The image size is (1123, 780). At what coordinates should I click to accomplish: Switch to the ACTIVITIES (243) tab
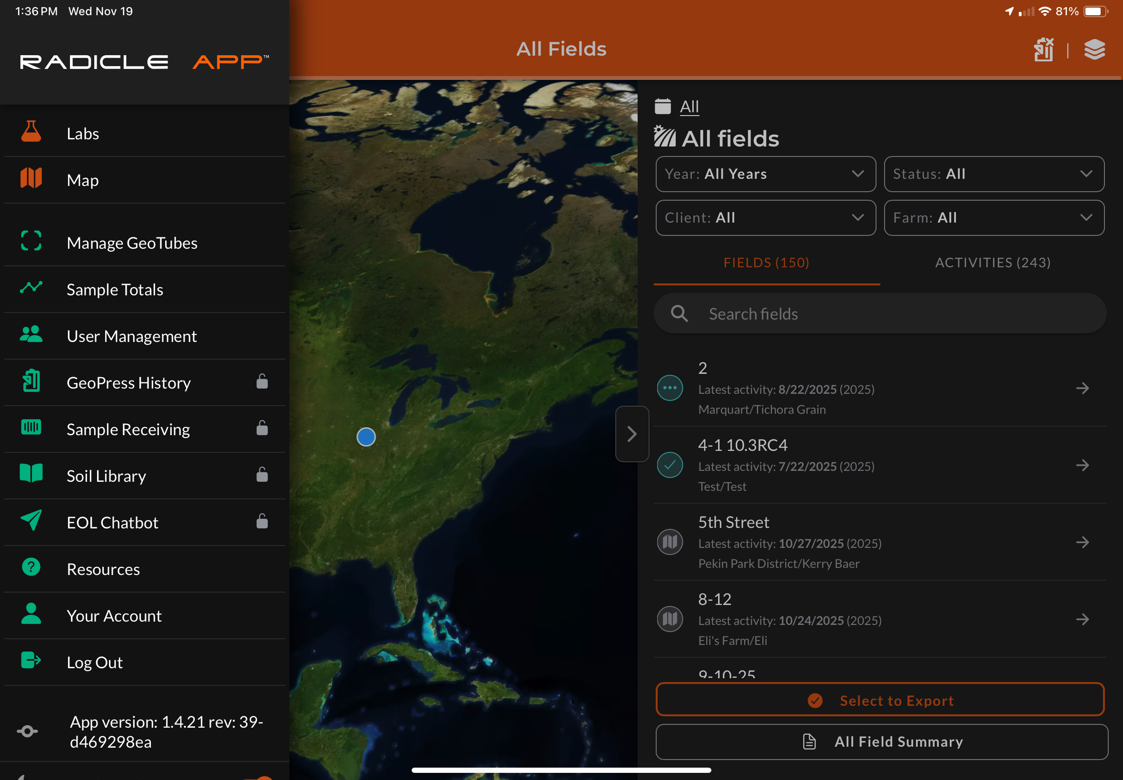tap(993, 263)
